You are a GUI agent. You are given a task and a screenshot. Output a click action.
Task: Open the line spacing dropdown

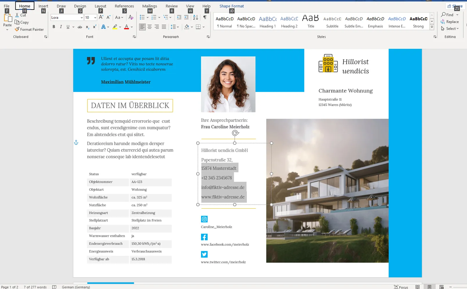(175, 27)
